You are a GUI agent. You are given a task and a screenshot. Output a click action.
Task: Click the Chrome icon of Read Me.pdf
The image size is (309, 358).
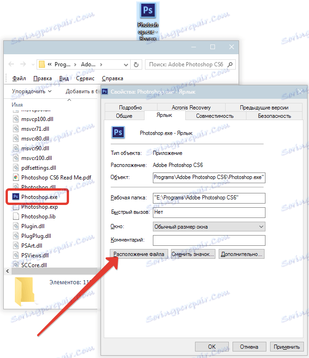click(x=16, y=178)
